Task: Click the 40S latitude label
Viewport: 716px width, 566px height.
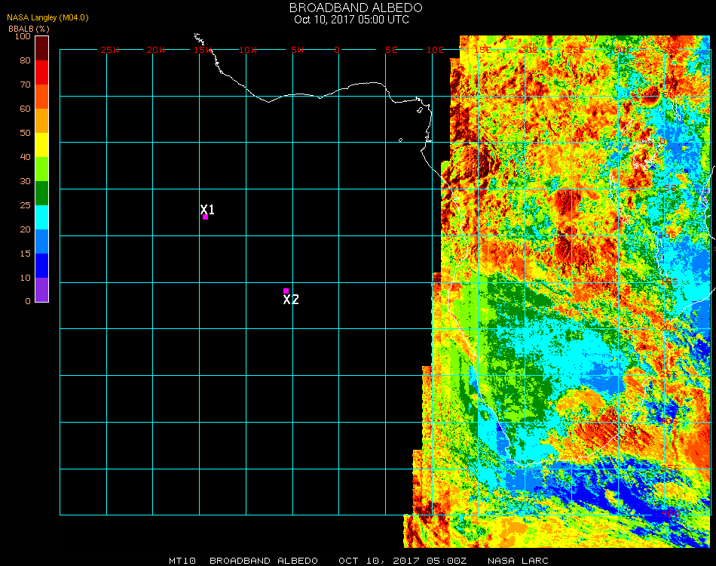Action: (670, 514)
